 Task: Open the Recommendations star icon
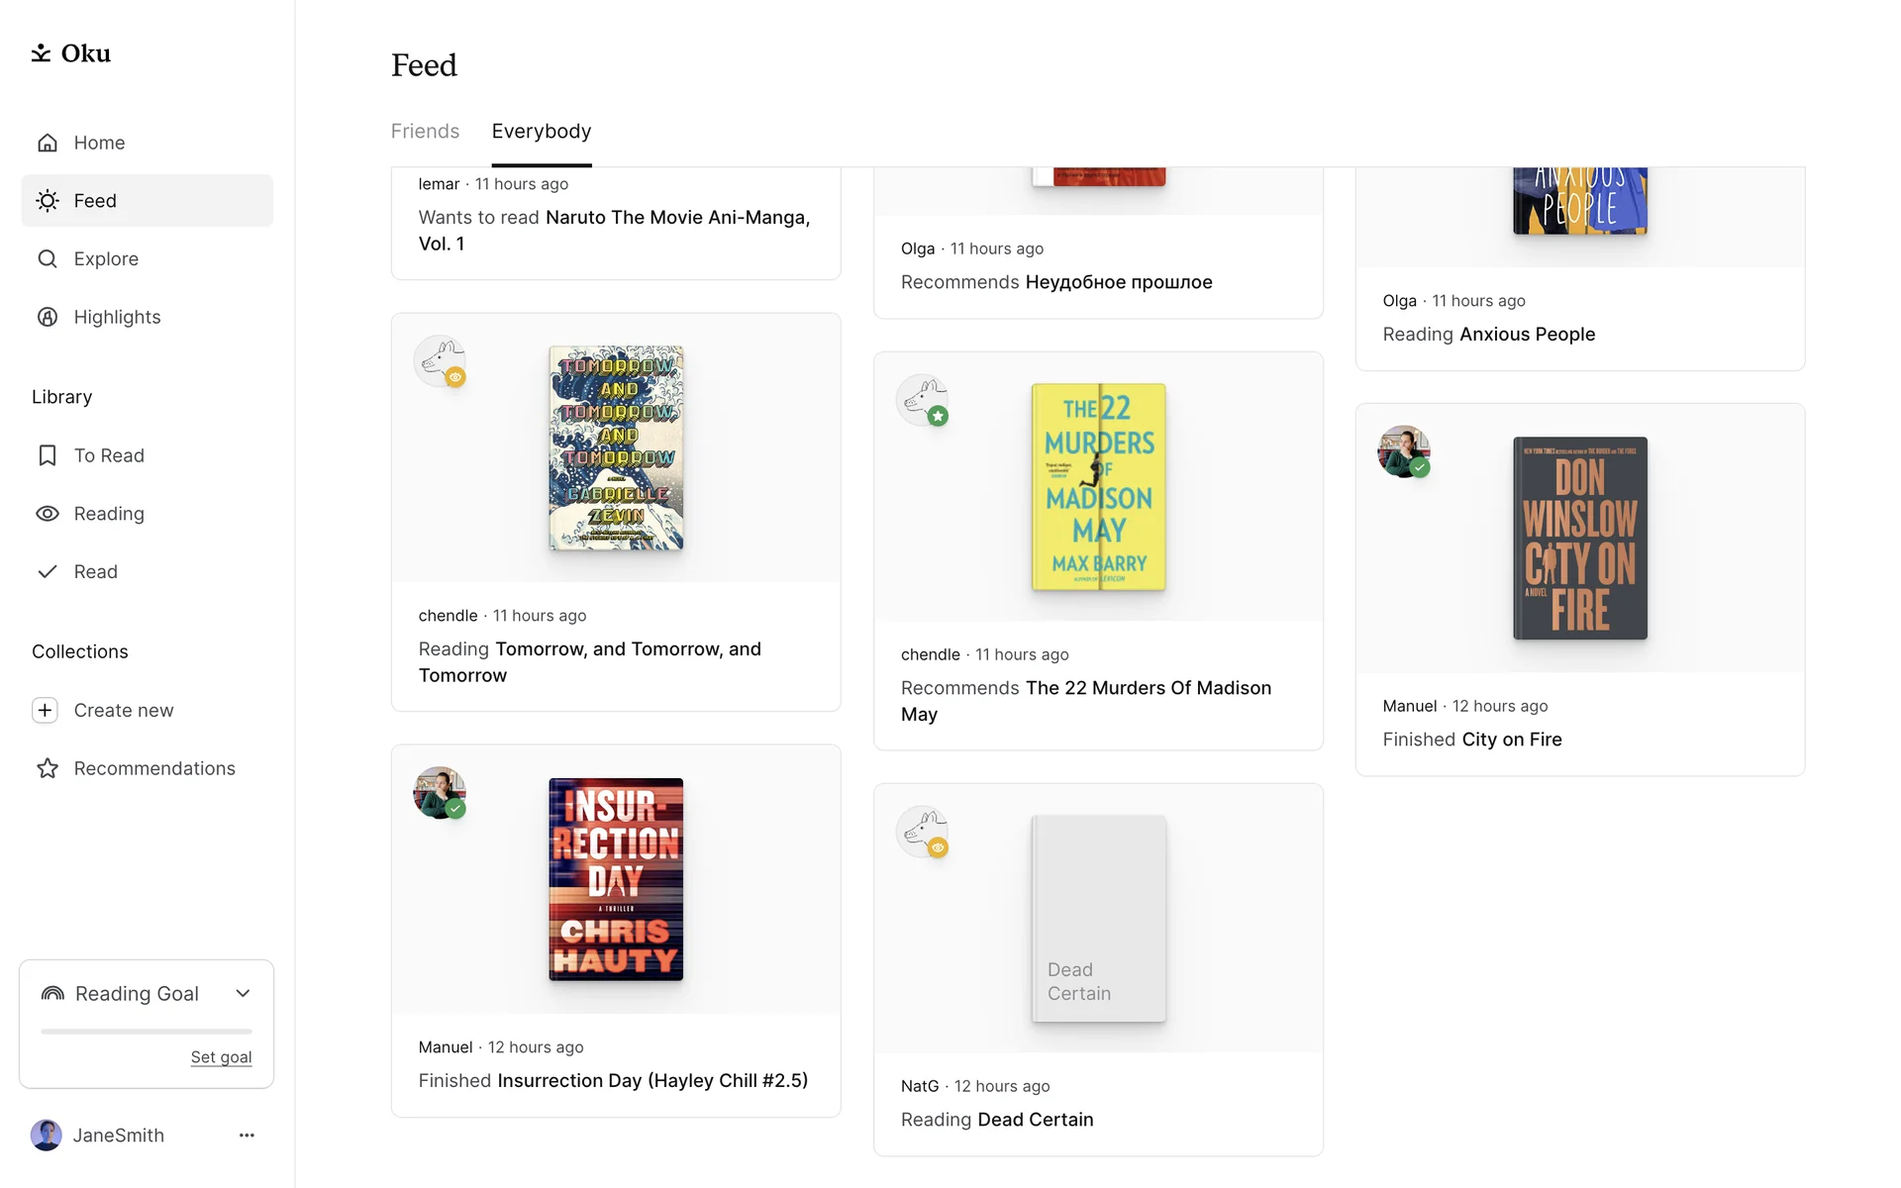[x=48, y=769]
